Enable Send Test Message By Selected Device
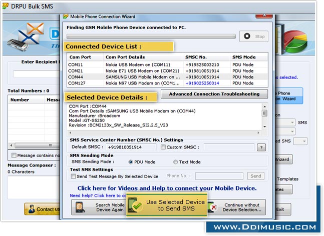The image size is (324, 236). [73, 176]
